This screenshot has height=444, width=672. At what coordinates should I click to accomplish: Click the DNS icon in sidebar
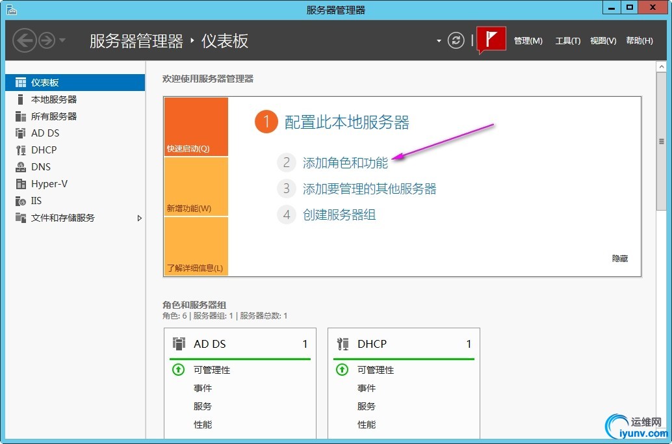[x=21, y=166]
